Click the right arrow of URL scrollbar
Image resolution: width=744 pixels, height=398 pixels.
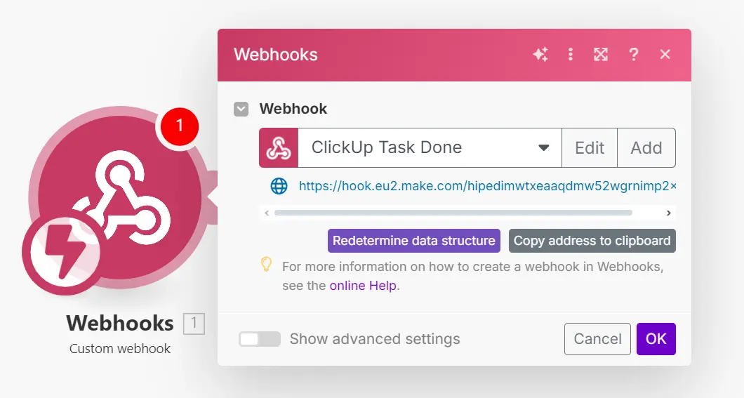669,213
